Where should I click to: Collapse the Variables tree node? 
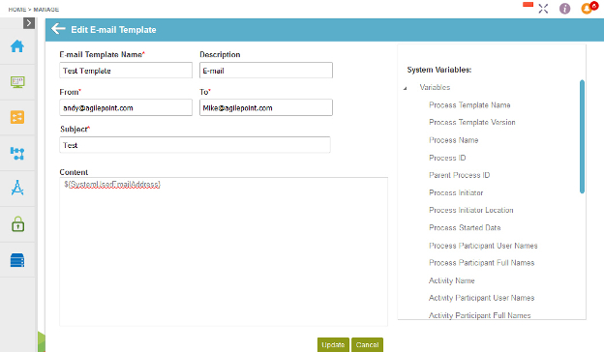(406, 88)
